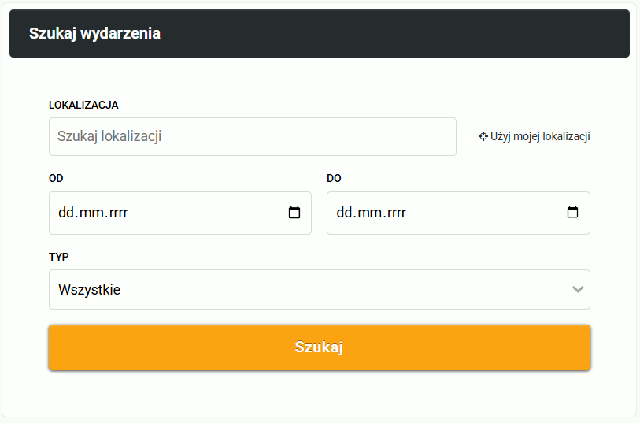The image size is (640, 423).
Task: Click the 'Szukaj wydarzenia' header bar
Action: pyautogui.click(x=320, y=34)
